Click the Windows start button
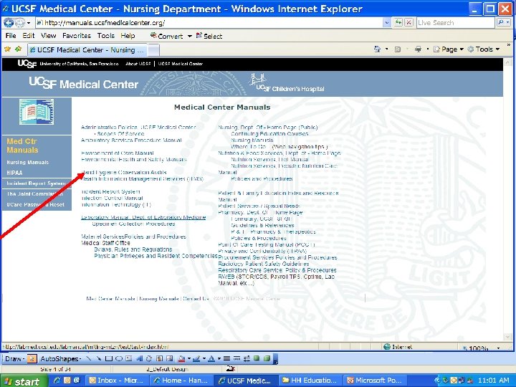This screenshot has width=516, height=387. pos(24,381)
